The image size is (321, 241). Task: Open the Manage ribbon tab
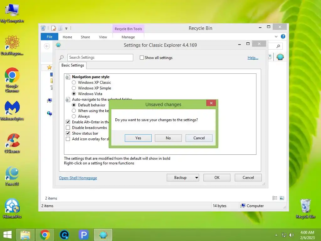click(x=128, y=37)
